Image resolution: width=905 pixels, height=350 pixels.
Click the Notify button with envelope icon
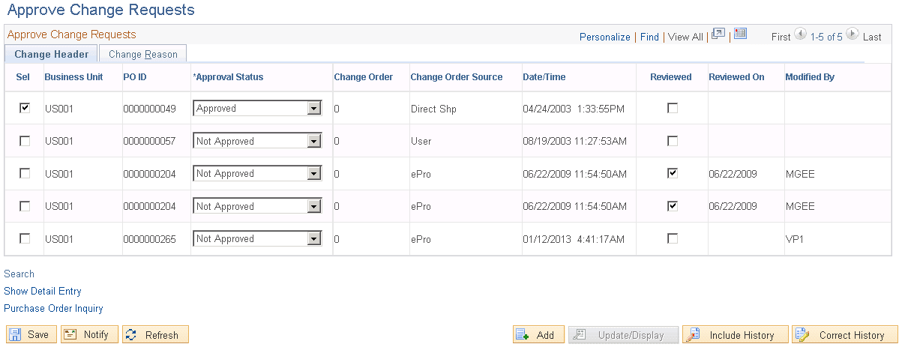pyautogui.click(x=89, y=335)
